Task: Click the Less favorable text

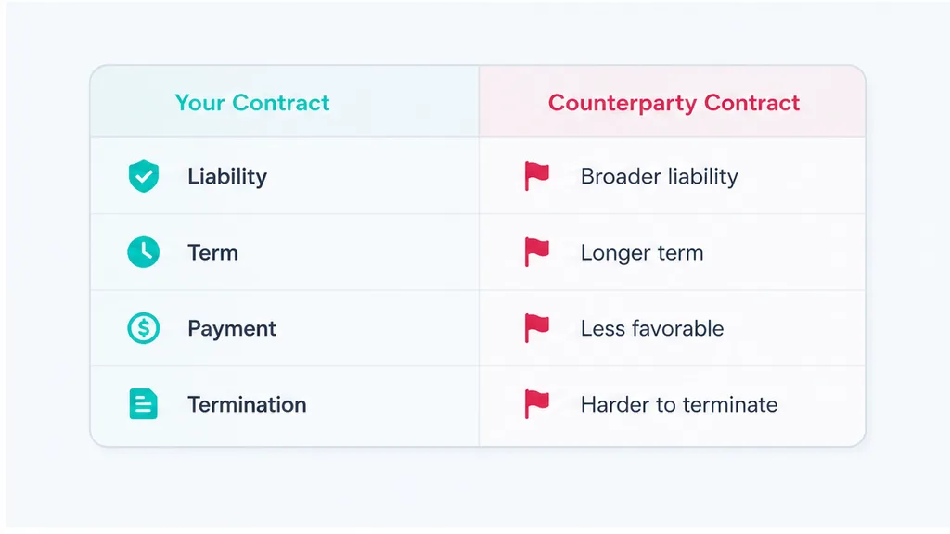Action: pyautogui.click(x=652, y=328)
